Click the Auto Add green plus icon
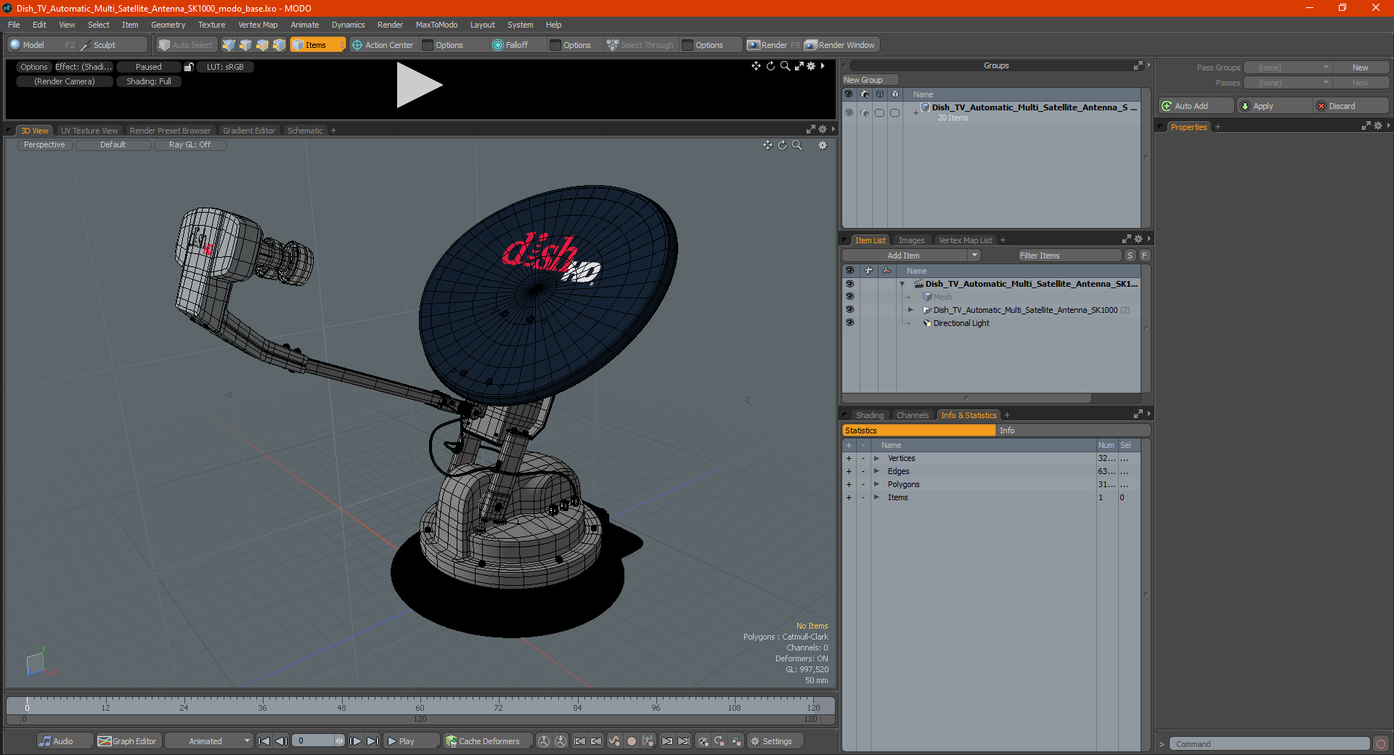1394x755 pixels. tap(1167, 106)
